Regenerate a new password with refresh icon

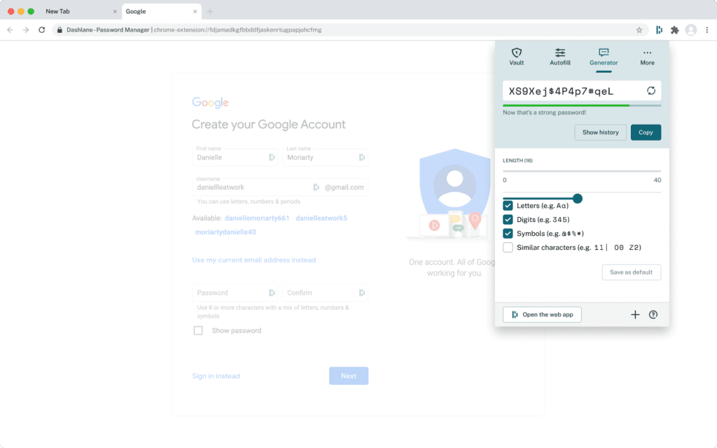click(651, 90)
